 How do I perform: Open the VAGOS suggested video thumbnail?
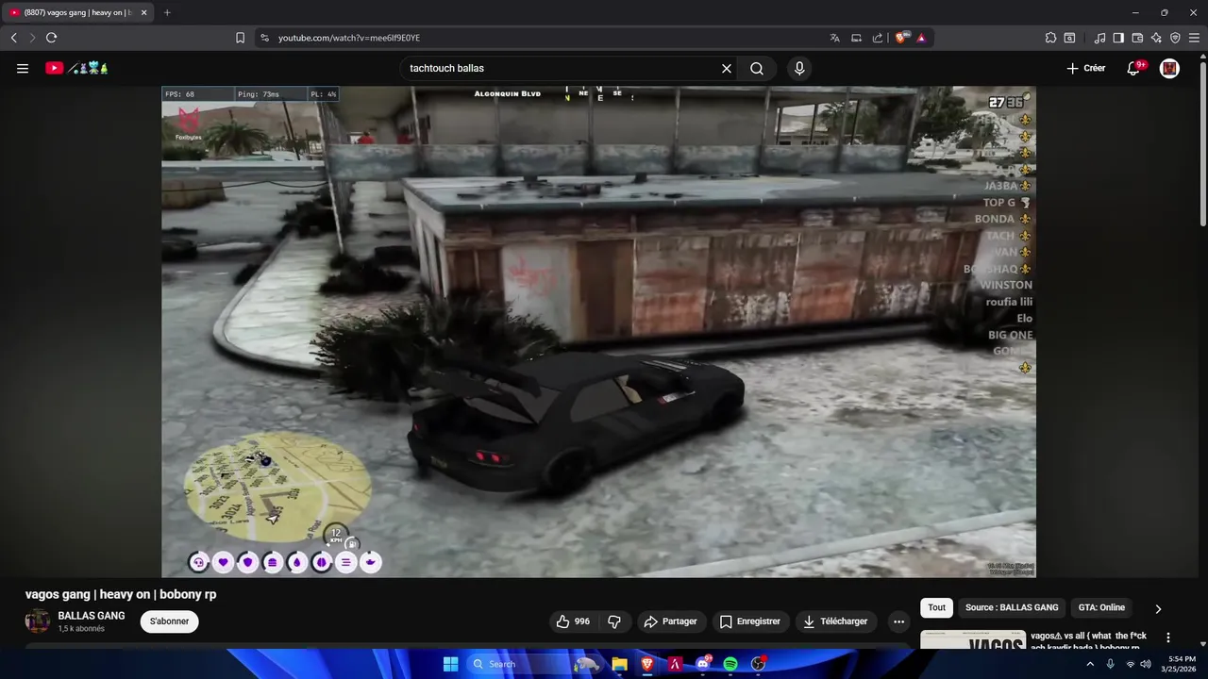973,639
